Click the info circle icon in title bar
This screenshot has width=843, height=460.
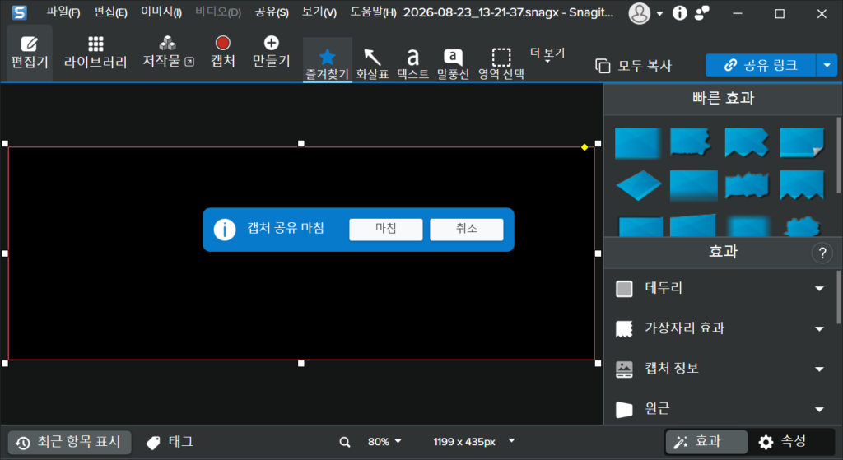click(x=679, y=13)
